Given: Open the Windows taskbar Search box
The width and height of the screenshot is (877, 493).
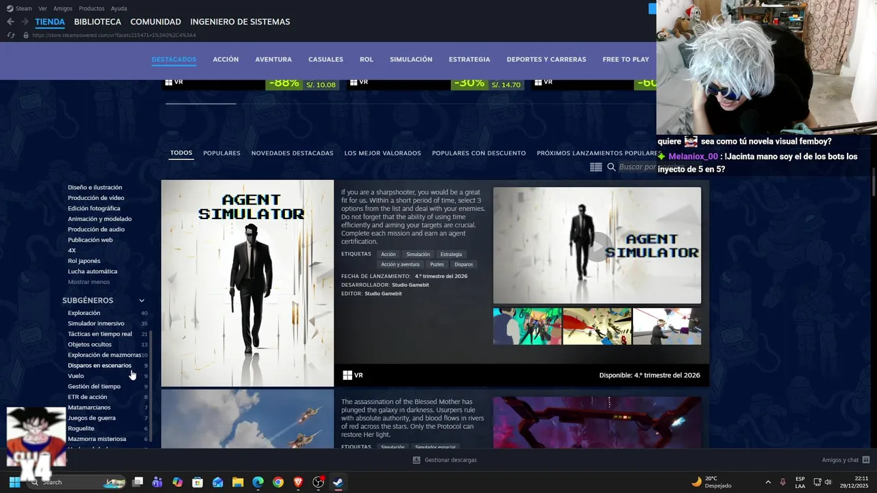Looking at the screenshot, I should [75, 482].
